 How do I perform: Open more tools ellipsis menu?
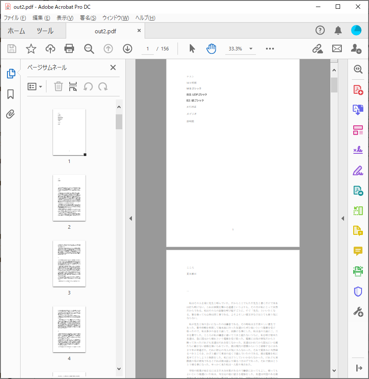tap(270, 49)
